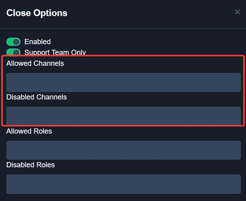Click the Disabled Channels label
This screenshot has height=201, width=246.
pyautogui.click(x=36, y=97)
